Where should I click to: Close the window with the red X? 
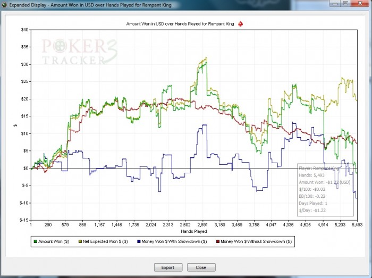coord(360,3)
